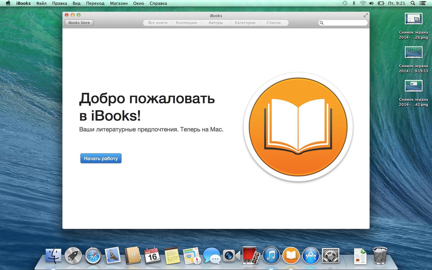Switch to the Все книги tab
The width and height of the screenshot is (432, 270).
[x=158, y=23]
